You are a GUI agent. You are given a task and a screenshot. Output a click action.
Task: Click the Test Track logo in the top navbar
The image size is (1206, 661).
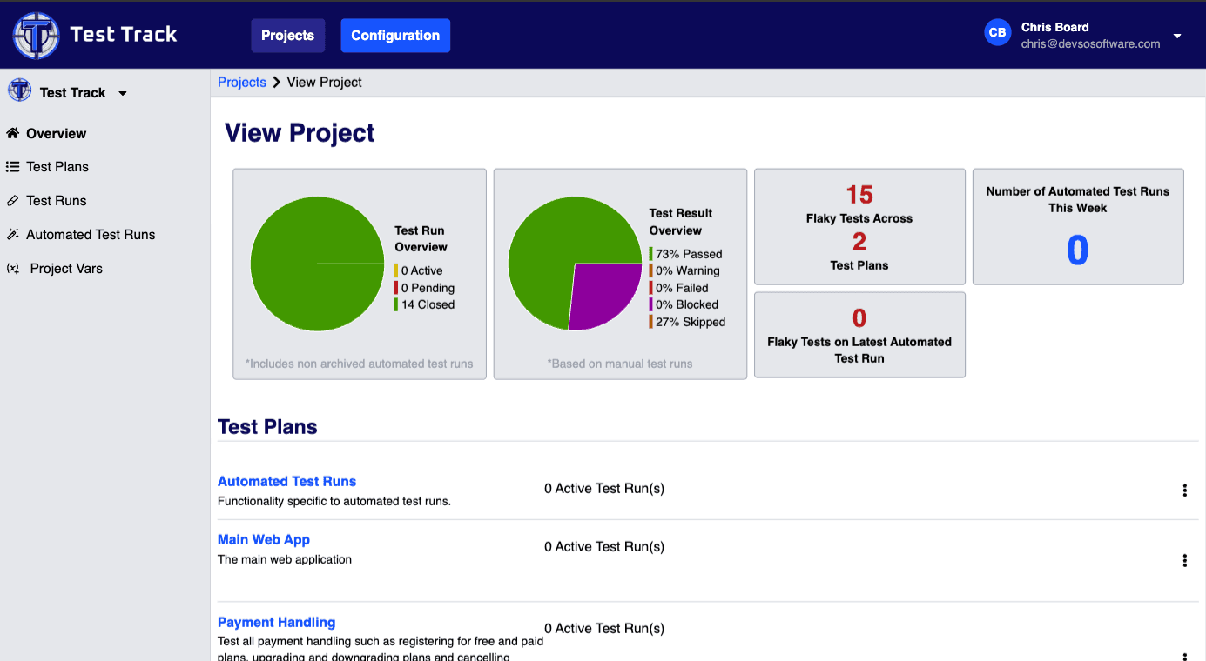(x=37, y=35)
